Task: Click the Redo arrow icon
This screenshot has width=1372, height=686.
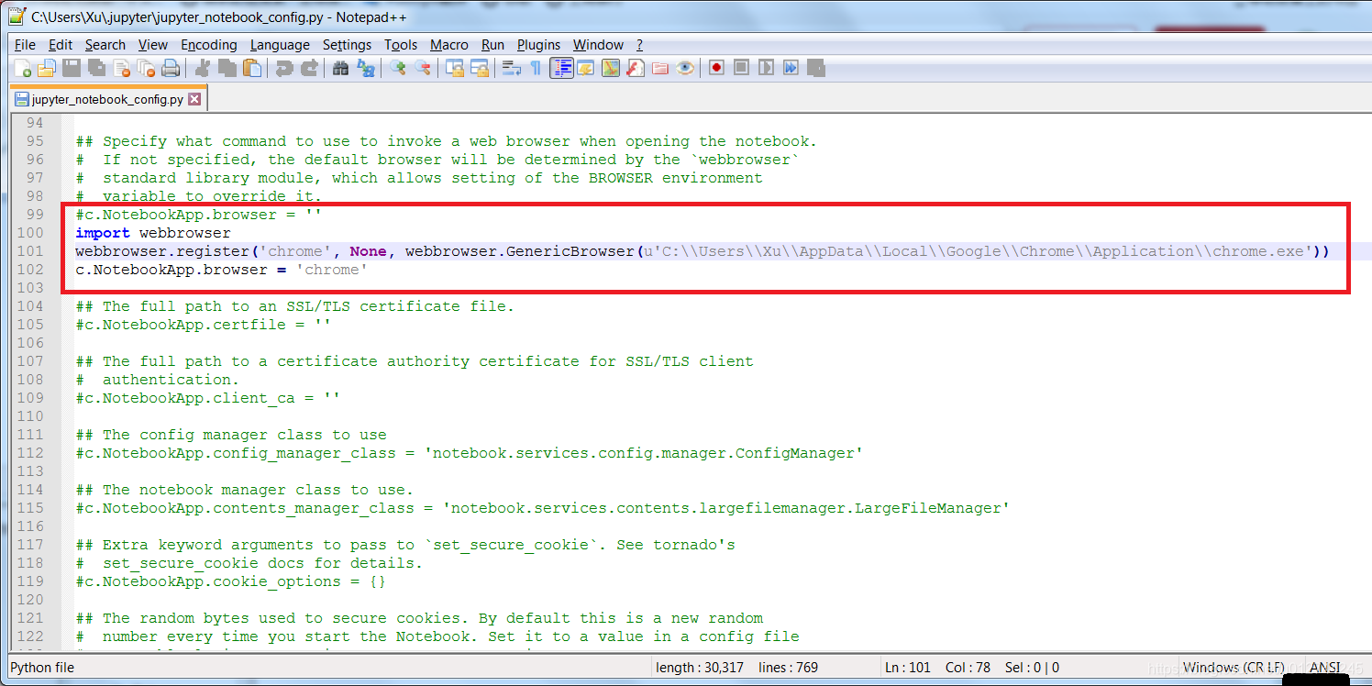Action: pyautogui.click(x=308, y=68)
